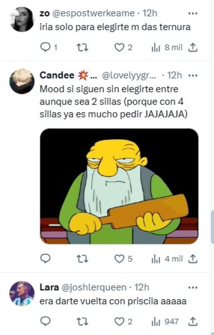Retweet Lara's post
Image resolution: width=214 pixels, height=335 pixels.
click(82, 322)
